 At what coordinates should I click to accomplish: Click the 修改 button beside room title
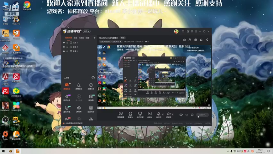tap(123, 38)
